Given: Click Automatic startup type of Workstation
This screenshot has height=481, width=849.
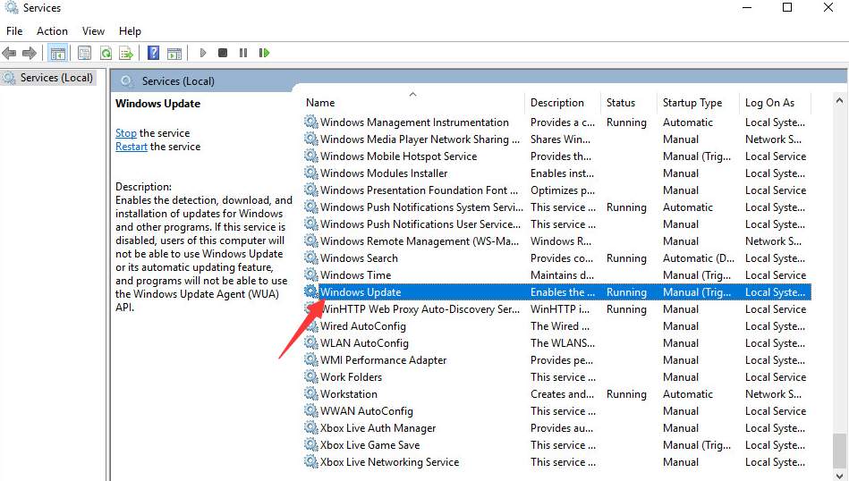Looking at the screenshot, I should click(688, 394).
